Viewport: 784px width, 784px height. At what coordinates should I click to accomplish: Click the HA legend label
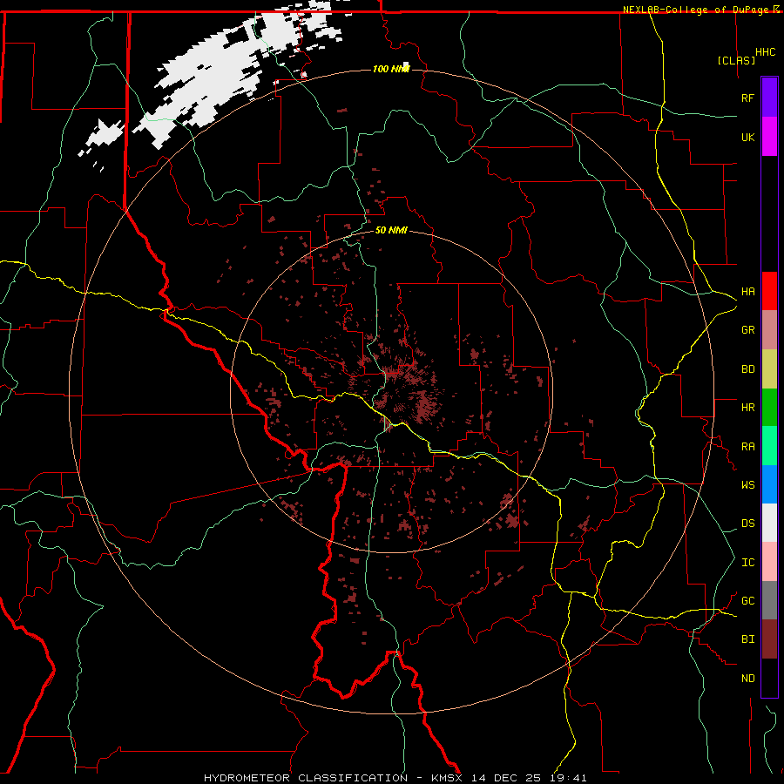747,292
